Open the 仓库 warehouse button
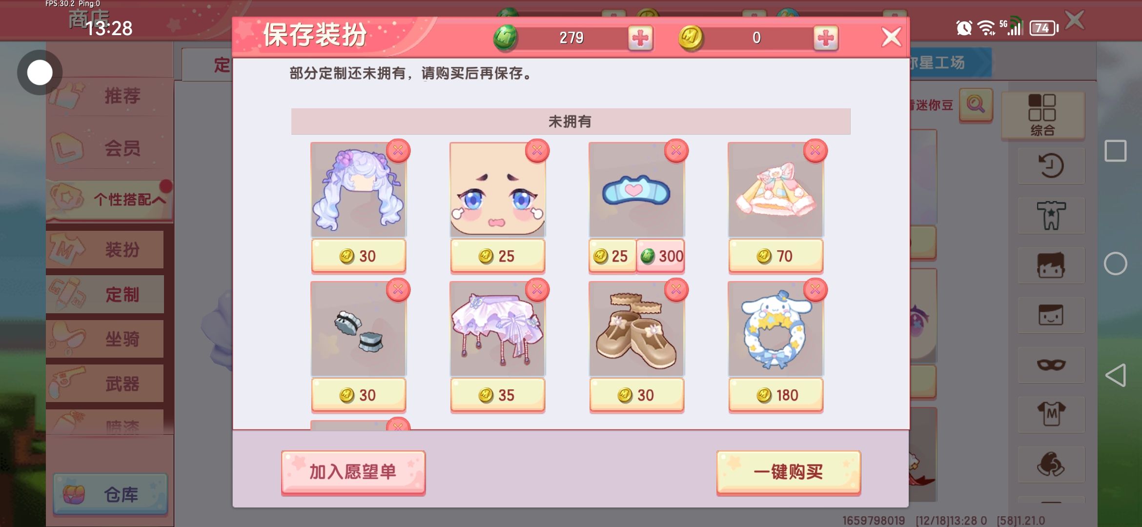Viewport: 1142px width, 527px height. point(110,494)
